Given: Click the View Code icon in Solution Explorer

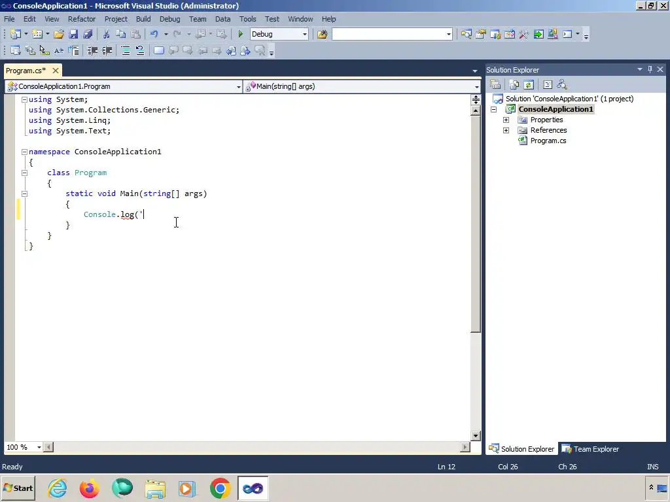Looking at the screenshot, I should tap(548, 84).
